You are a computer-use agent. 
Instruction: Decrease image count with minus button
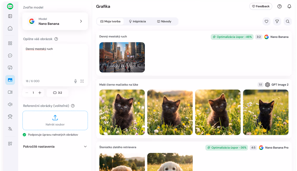click(27, 93)
